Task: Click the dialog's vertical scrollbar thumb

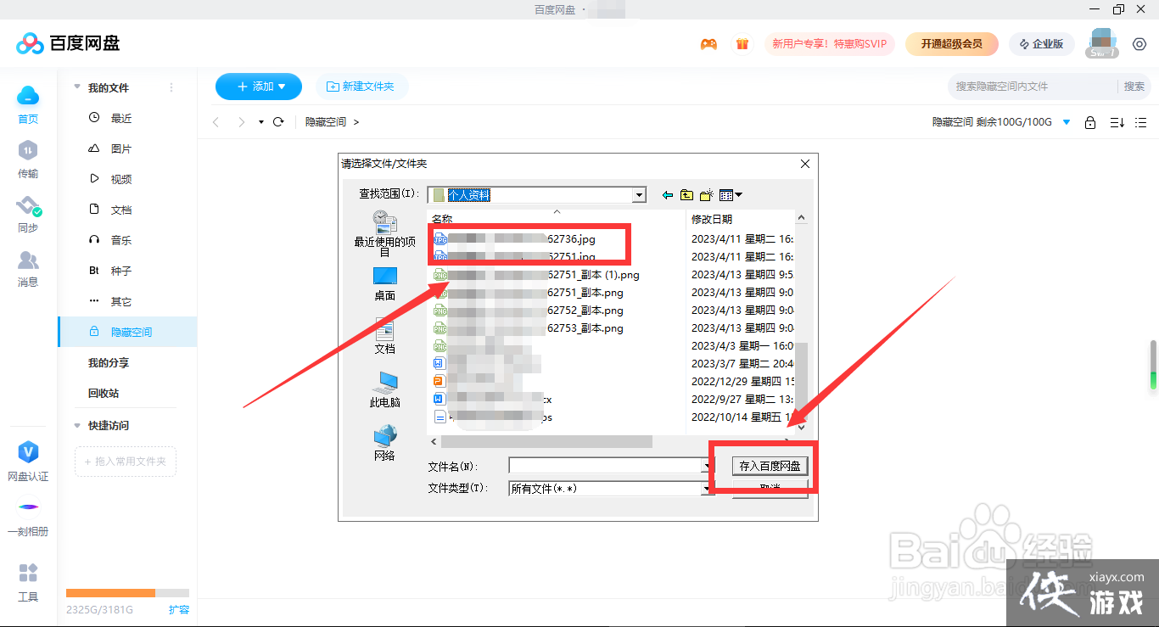Action: (x=801, y=379)
